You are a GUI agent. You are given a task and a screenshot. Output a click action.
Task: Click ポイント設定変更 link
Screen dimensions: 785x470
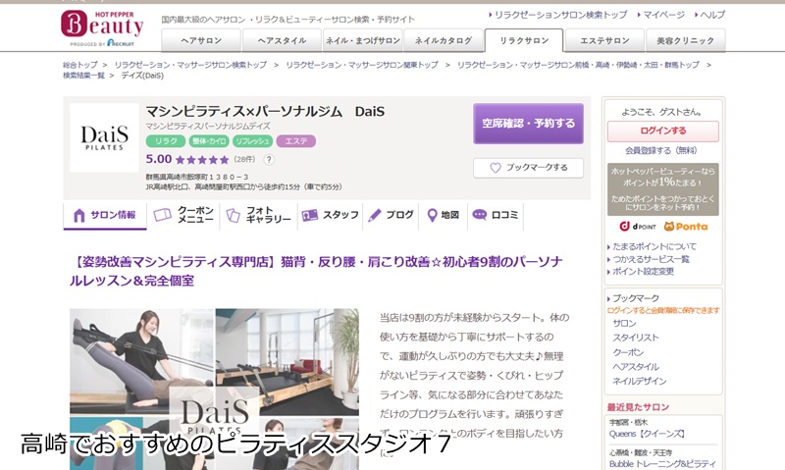point(644,271)
